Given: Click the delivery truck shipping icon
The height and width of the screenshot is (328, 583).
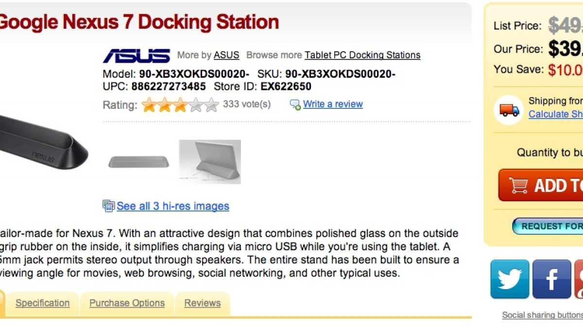Looking at the screenshot, I should tap(509, 109).
